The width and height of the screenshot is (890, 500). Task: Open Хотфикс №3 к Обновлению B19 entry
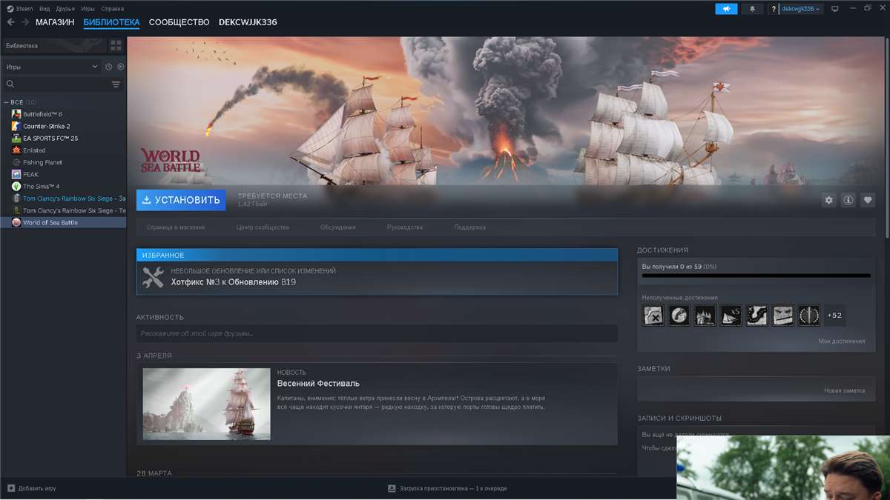(234, 282)
